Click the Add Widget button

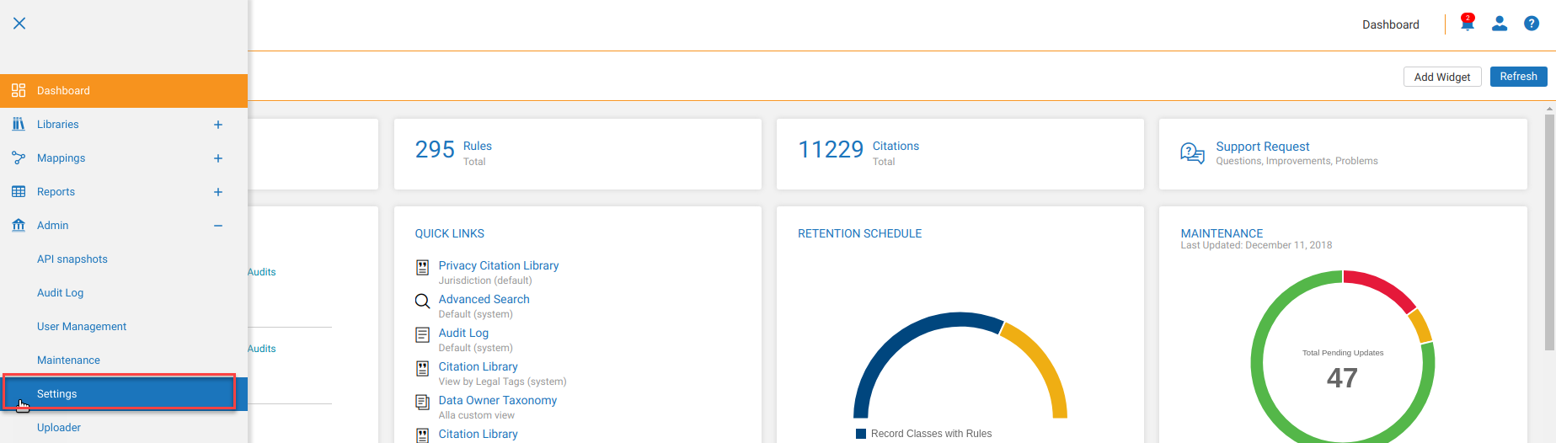1442,77
